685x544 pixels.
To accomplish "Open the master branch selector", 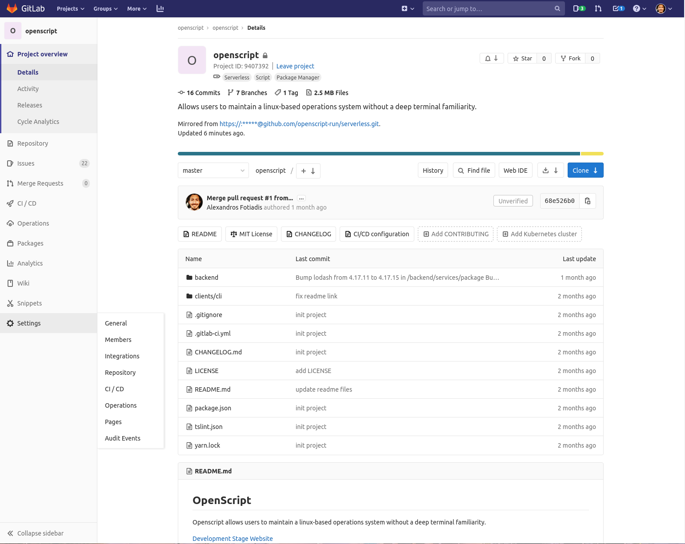I will (213, 171).
